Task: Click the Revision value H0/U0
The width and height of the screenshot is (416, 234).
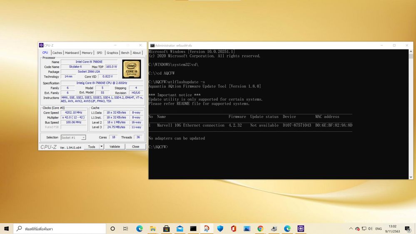Action: click(136, 92)
